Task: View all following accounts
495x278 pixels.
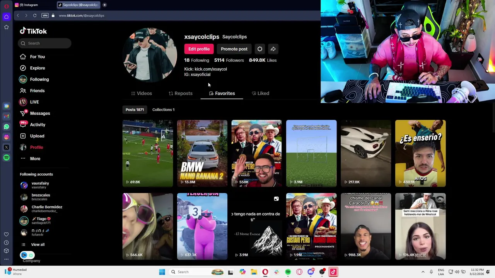Action: [32, 244]
